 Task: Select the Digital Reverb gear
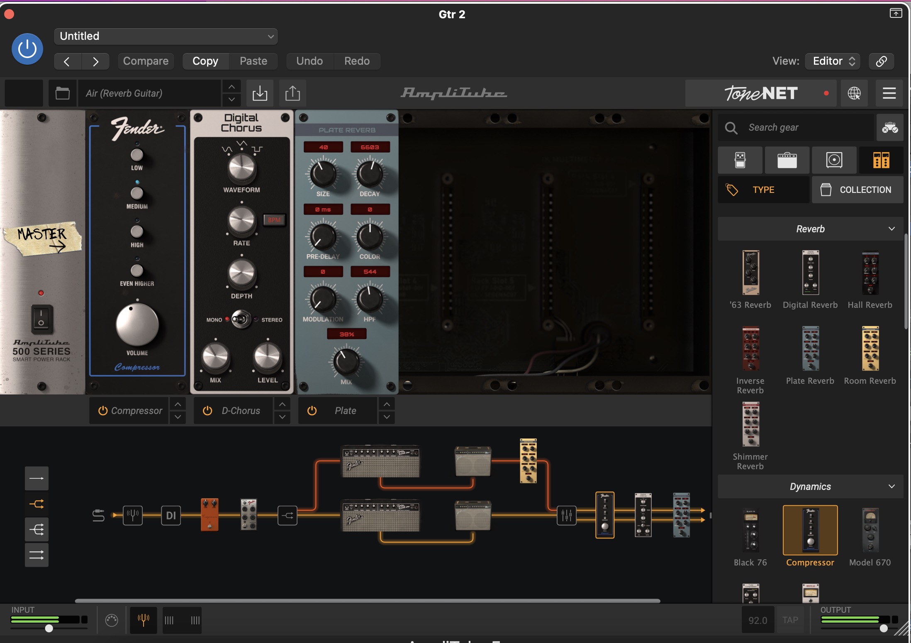pyautogui.click(x=810, y=280)
